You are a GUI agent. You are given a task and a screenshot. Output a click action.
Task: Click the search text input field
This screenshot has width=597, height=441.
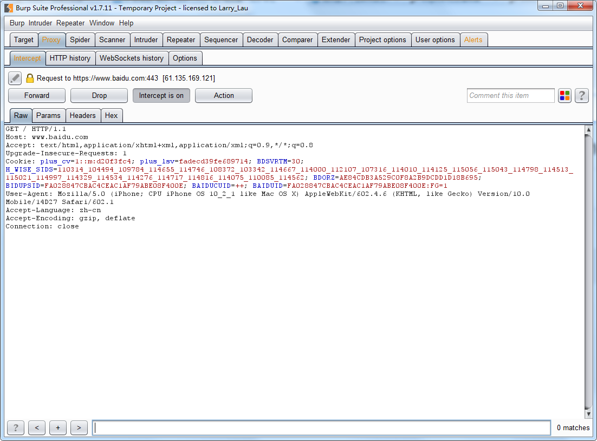pyautogui.click(x=321, y=427)
